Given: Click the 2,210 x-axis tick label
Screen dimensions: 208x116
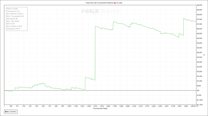Looking at the screenshot, I should pos(141,106).
